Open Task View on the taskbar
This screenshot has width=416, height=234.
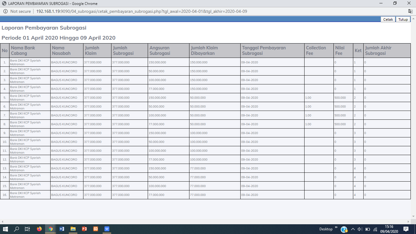tap(27, 229)
